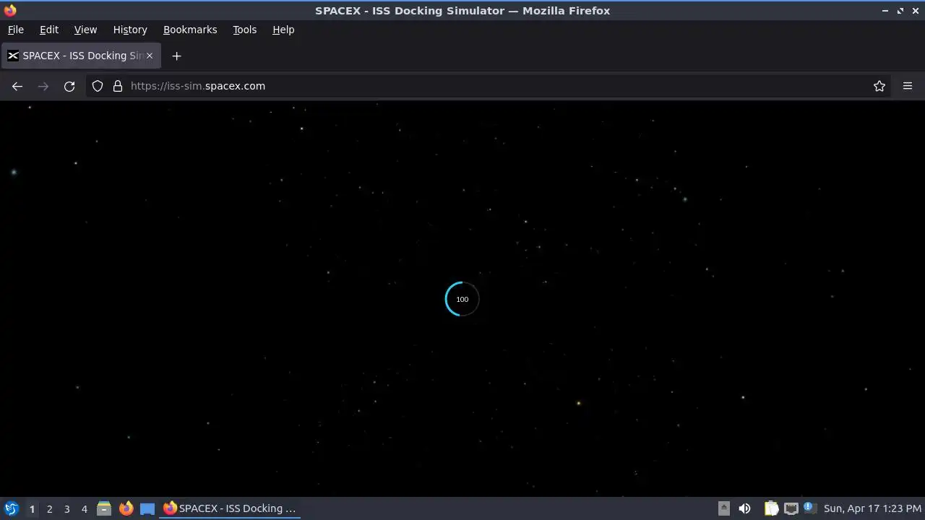View site security padlock info

(118, 86)
